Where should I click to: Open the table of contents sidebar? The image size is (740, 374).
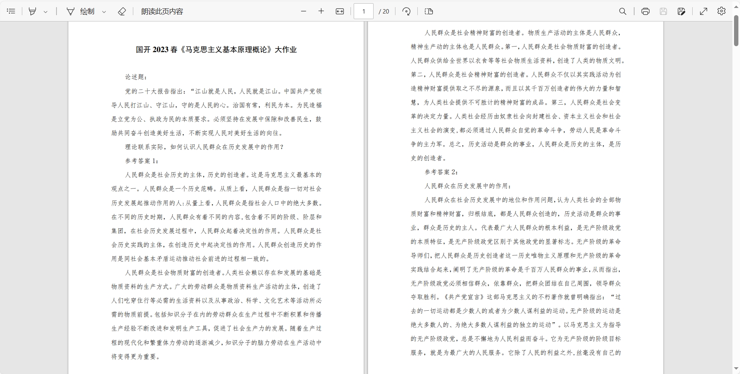pyautogui.click(x=11, y=11)
